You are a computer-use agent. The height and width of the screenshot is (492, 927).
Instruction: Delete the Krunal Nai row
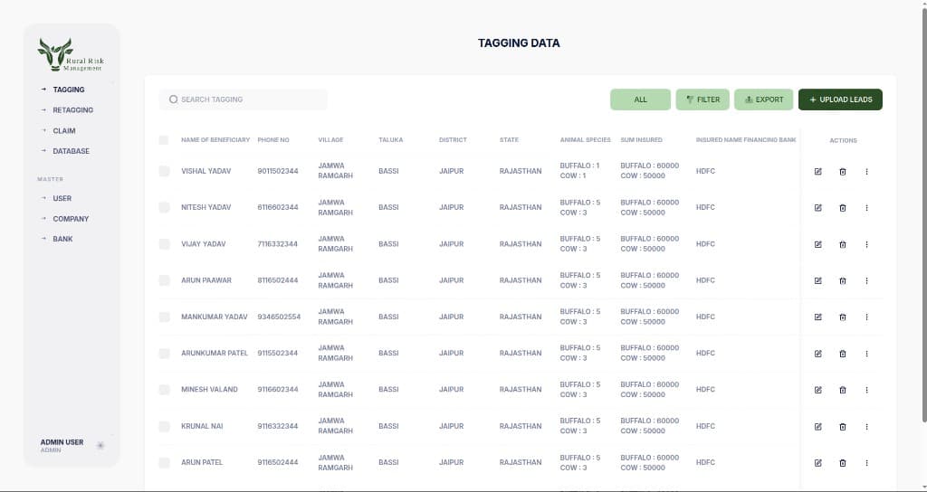click(x=843, y=427)
